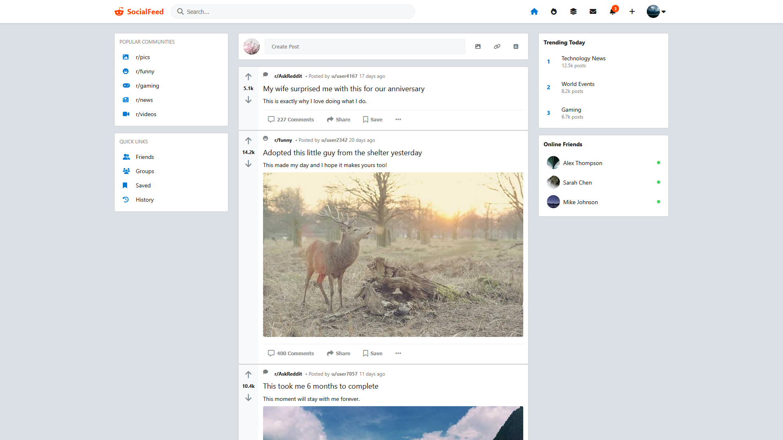Open the deer photo in the post

[393, 254]
